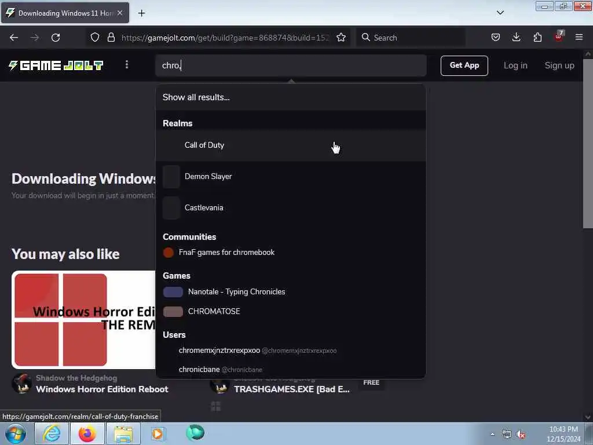Viewport: 593px width, 445px height.
Task: Focus the Game Jolt search box containing chro
Action: click(x=291, y=65)
